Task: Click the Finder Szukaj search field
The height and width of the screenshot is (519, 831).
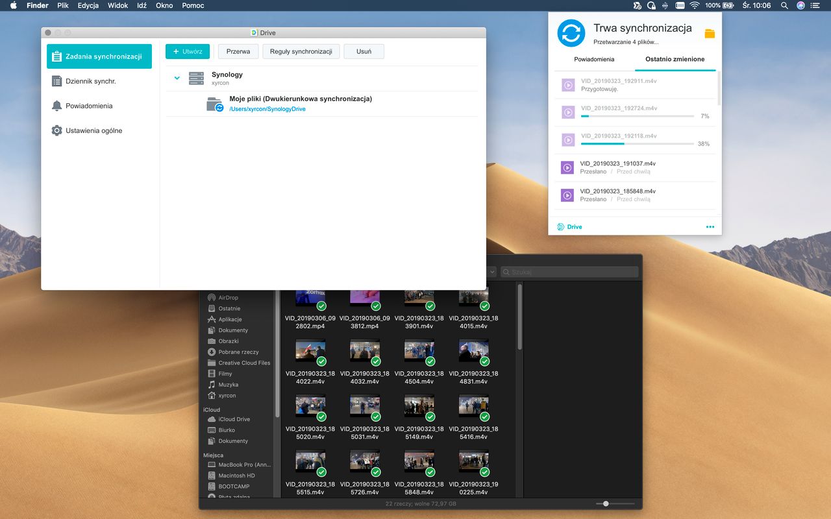Action: [569, 272]
